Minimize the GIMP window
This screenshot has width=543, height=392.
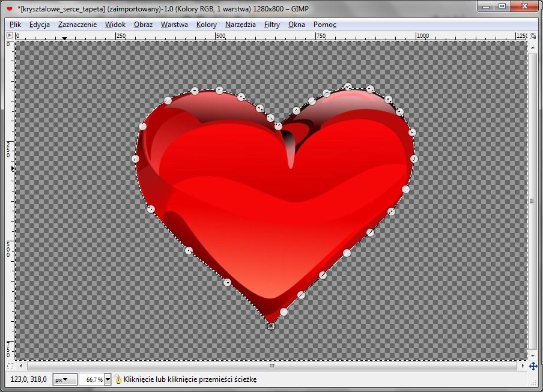tap(486, 7)
